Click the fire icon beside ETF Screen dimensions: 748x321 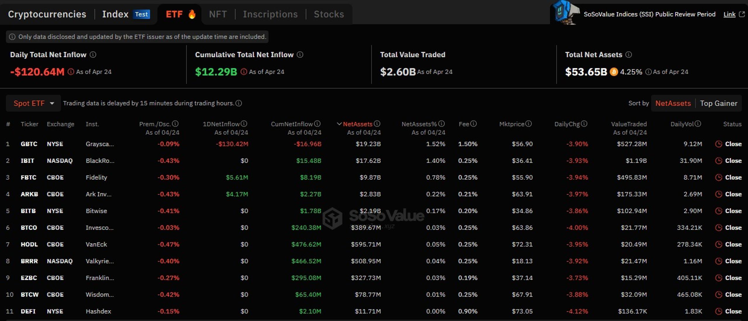[192, 14]
